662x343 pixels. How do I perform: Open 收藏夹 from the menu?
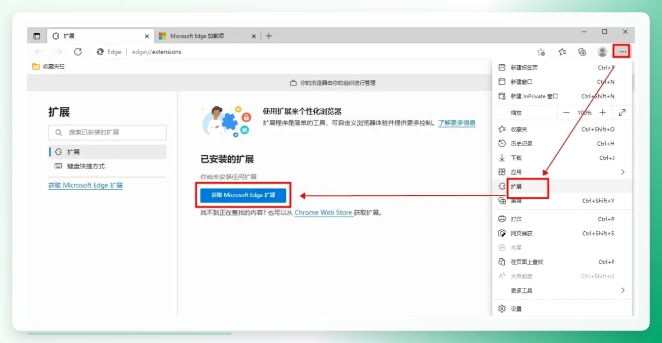point(562,129)
